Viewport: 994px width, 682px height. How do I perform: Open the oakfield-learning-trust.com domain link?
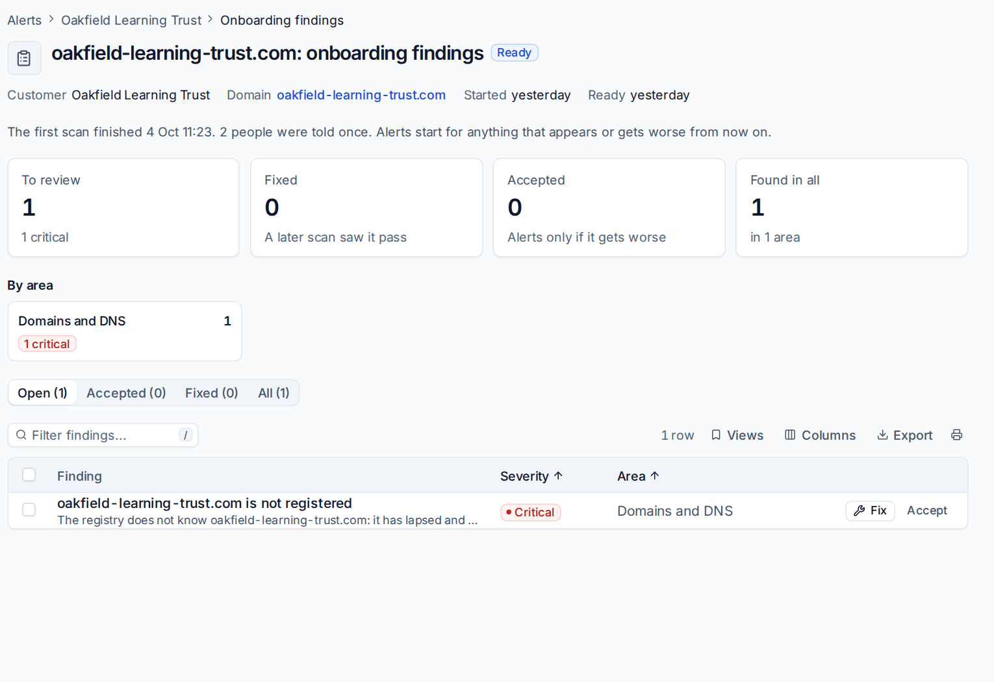pos(361,95)
